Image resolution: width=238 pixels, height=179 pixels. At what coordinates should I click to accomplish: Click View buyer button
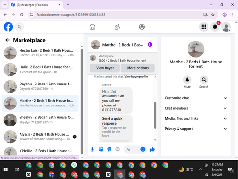click(x=105, y=68)
